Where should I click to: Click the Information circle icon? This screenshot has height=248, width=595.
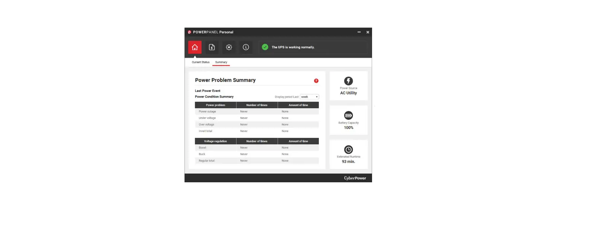[x=246, y=47]
